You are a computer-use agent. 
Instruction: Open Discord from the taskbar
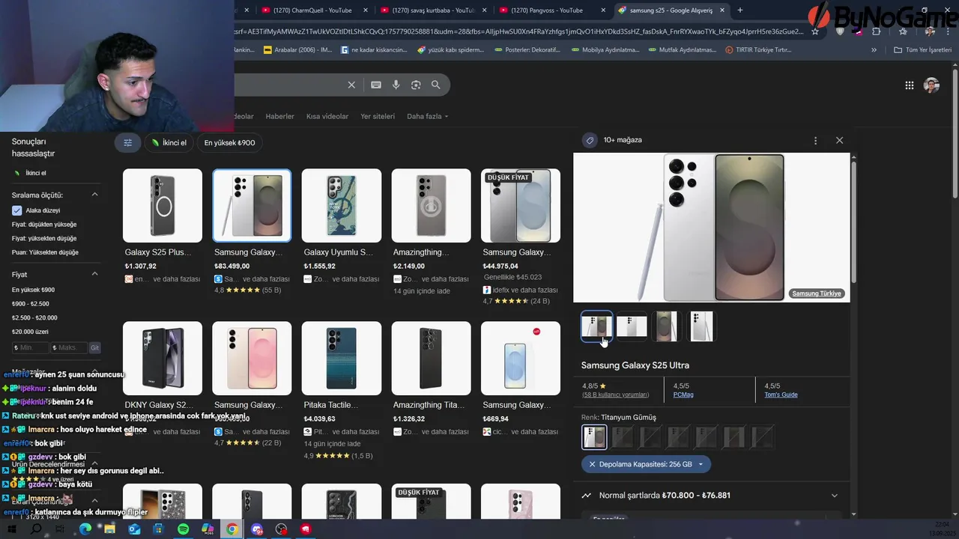pos(257,529)
